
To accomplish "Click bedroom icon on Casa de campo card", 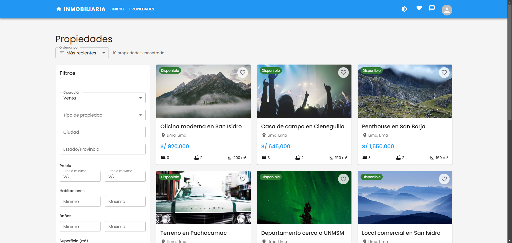I will click(x=264, y=158).
